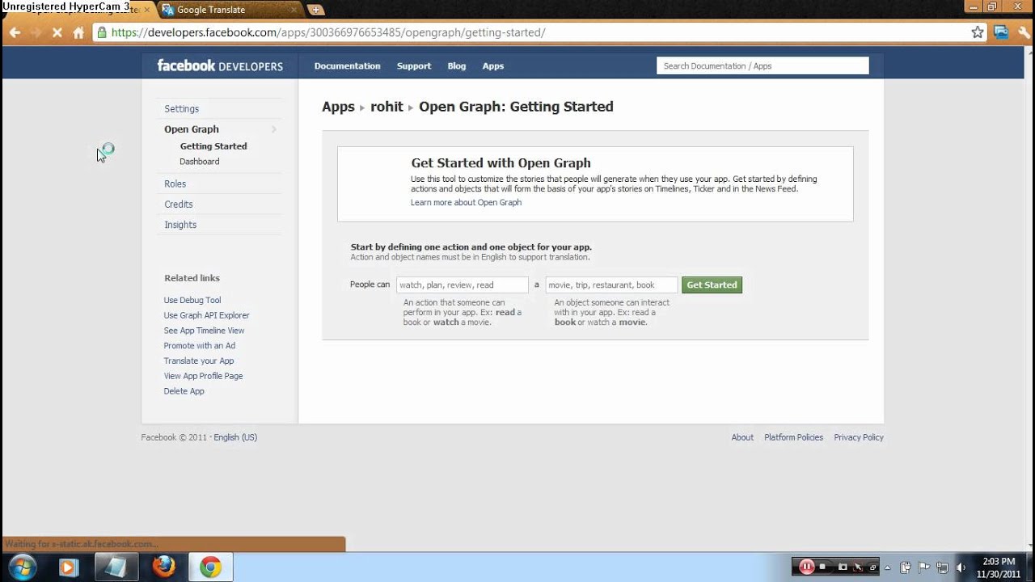Open the network tray icon
This screenshot has width=1035, height=582.
(942, 567)
